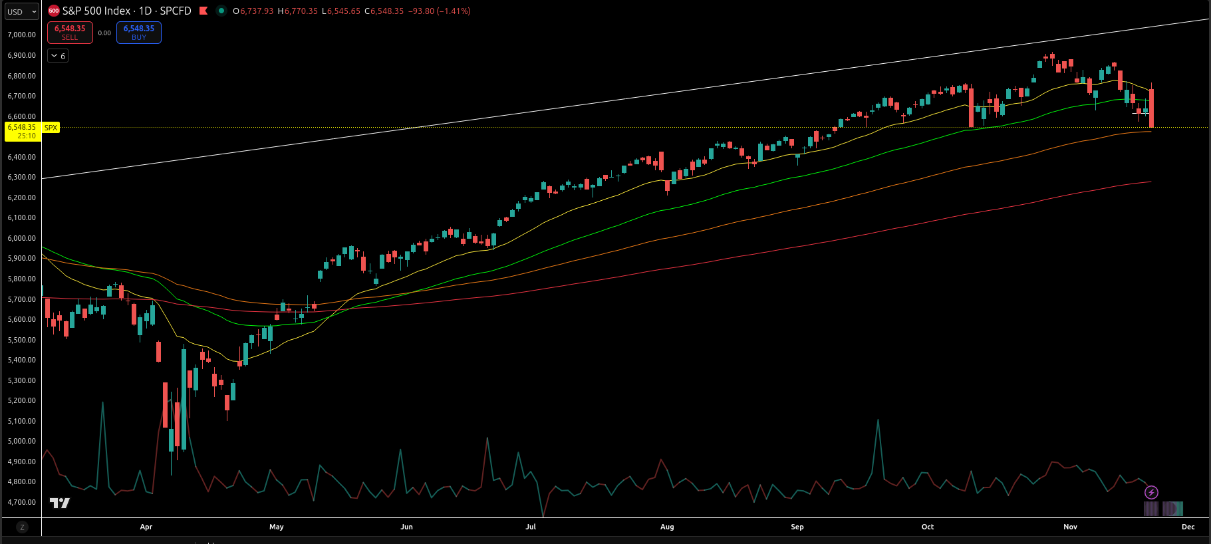This screenshot has height=544, width=1211.
Task: Click the 0.00 spread value
Action: click(104, 33)
